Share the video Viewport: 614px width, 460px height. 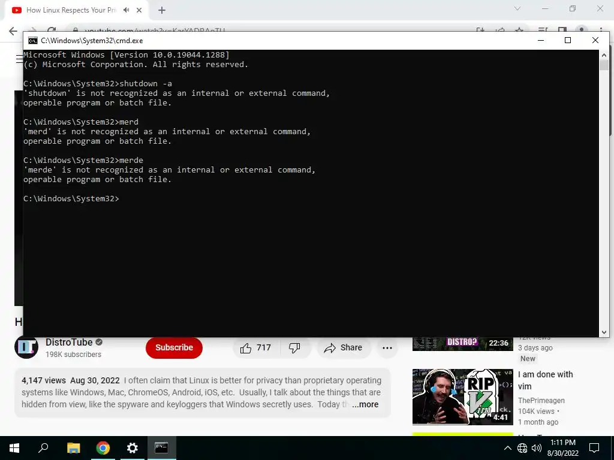pos(343,347)
